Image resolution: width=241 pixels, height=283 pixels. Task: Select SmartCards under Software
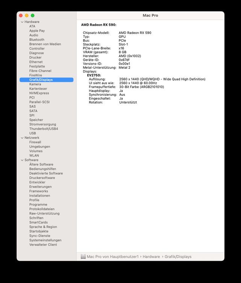(38, 222)
